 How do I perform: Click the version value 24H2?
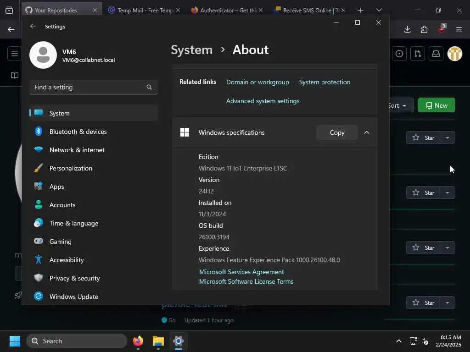pyautogui.click(x=206, y=191)
